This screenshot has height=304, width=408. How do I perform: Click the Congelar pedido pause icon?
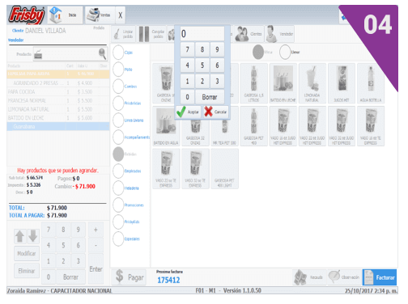tap(144, 34)
